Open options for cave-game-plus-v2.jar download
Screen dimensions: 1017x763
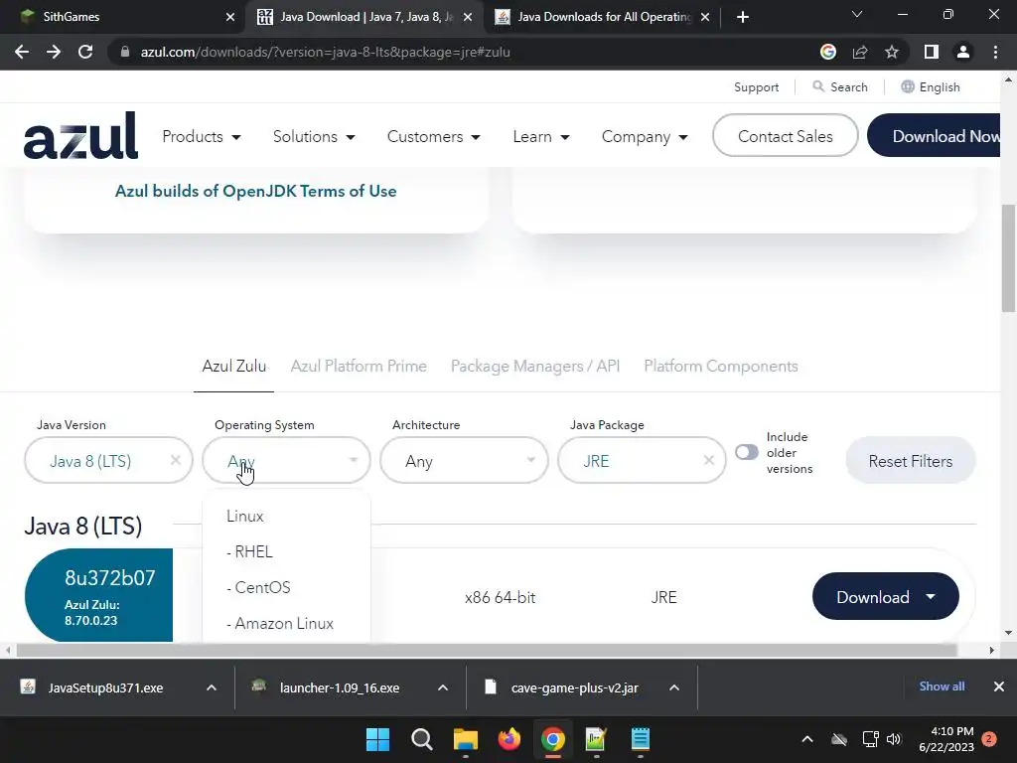click(674, 687)
